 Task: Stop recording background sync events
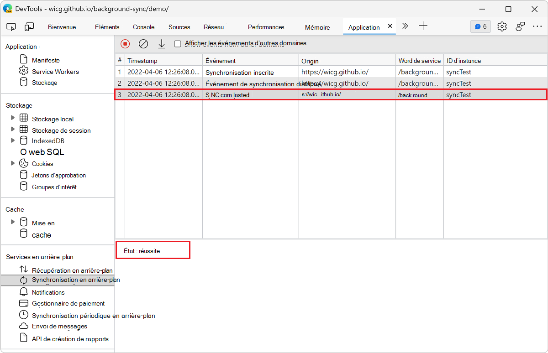124,43
